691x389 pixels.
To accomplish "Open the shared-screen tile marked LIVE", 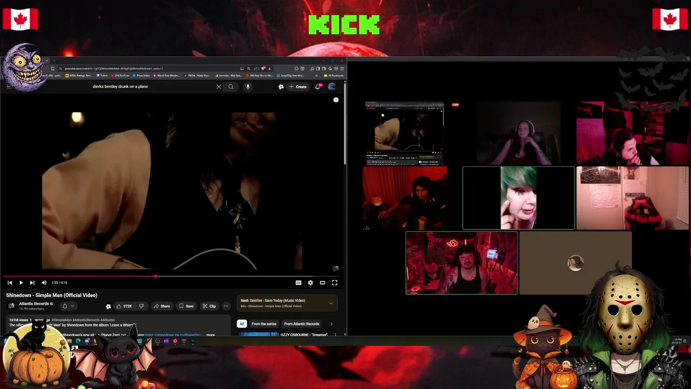I will coord(404,133).
